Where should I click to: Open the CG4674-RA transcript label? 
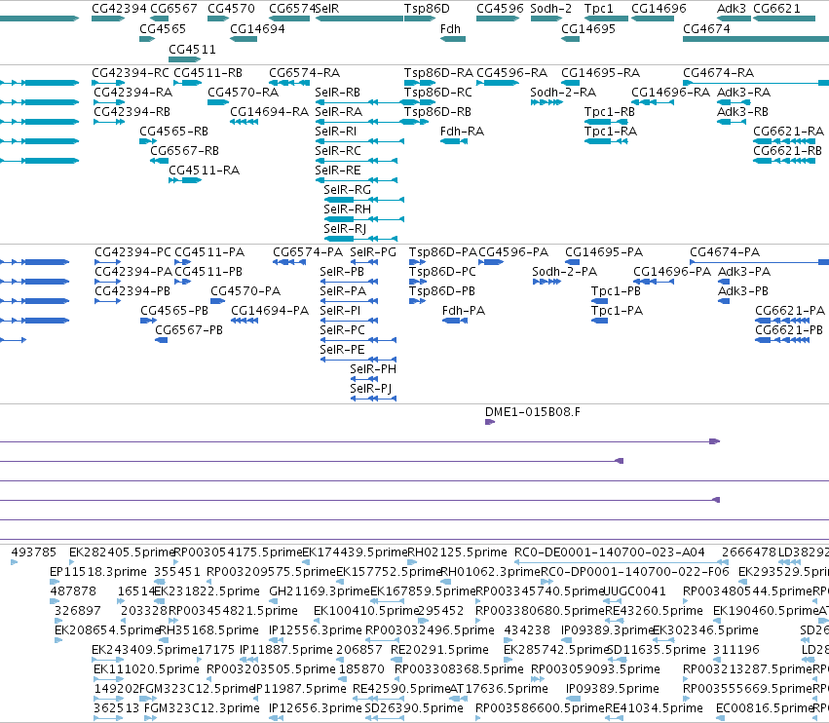click(719, 72)
